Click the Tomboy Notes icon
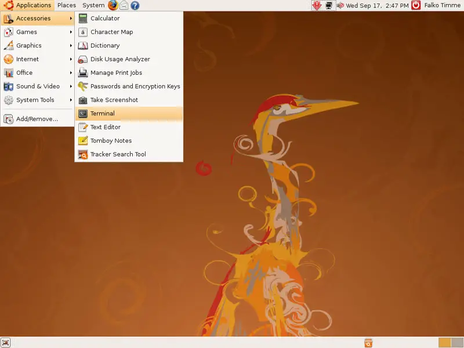Screen dimensions: 464x348 point(83,141)
